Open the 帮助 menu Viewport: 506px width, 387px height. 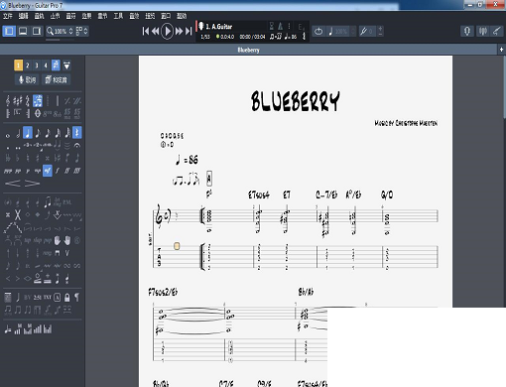coord(182,16)
